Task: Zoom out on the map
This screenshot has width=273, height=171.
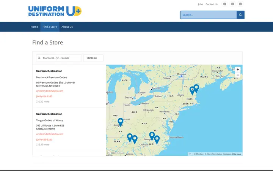Action: 238,75
